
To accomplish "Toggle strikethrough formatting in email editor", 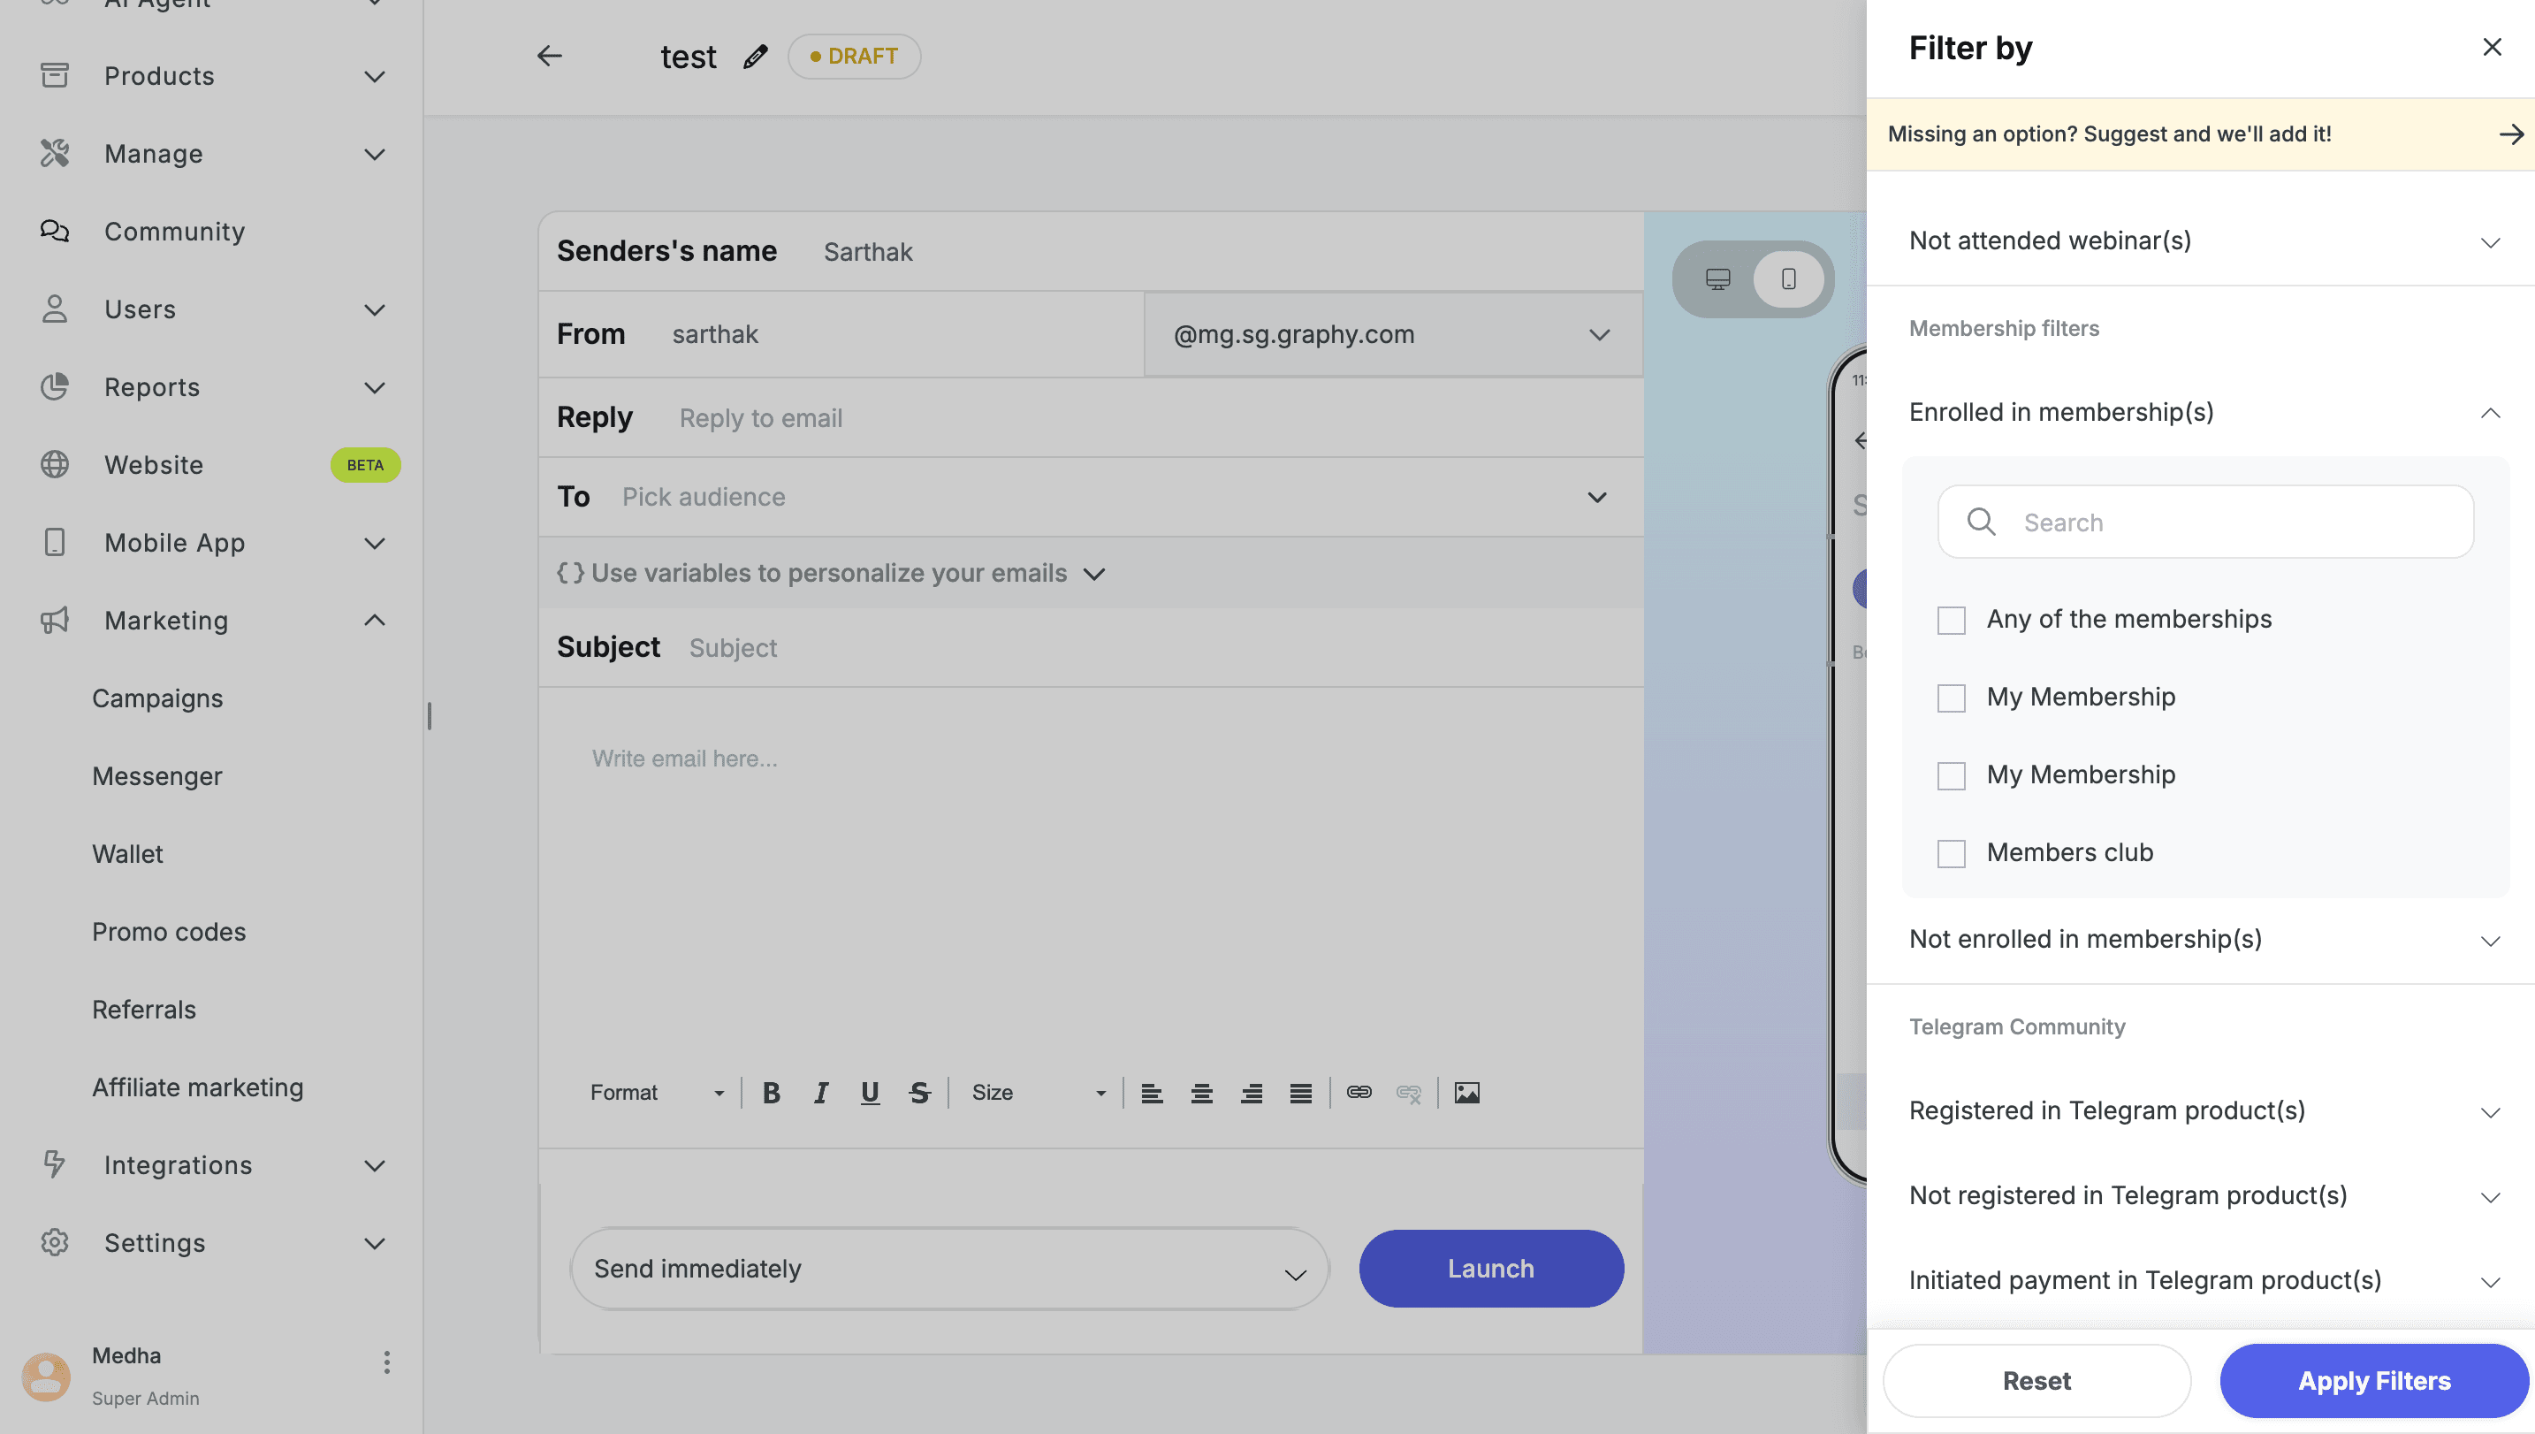I will [x=919, y=1092].
